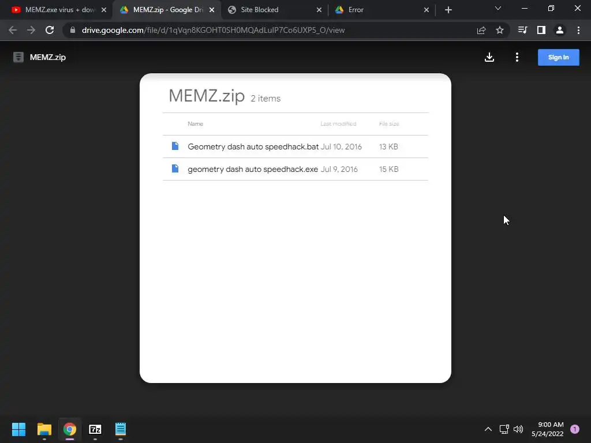591x443 pixels.
Task: Open volume control tray icon
Action: 519,429
